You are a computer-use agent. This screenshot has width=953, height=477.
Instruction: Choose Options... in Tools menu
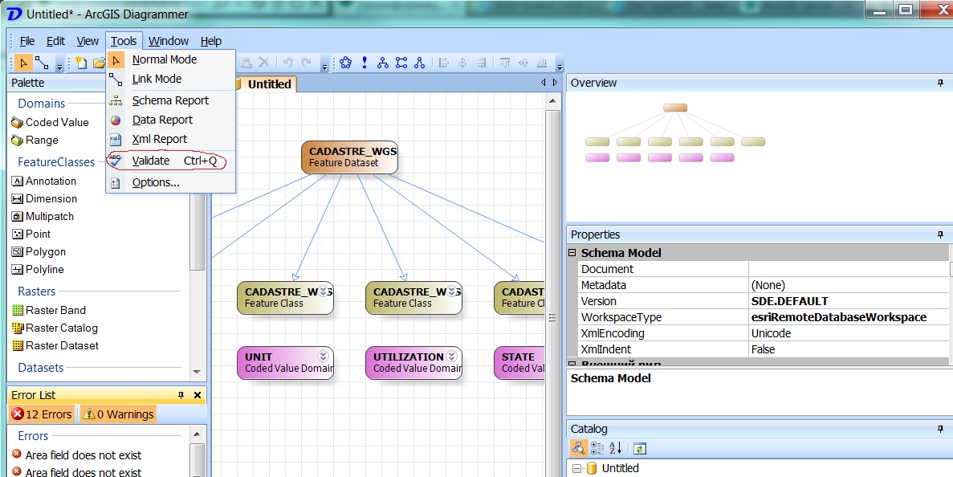[x=170, y=183]
